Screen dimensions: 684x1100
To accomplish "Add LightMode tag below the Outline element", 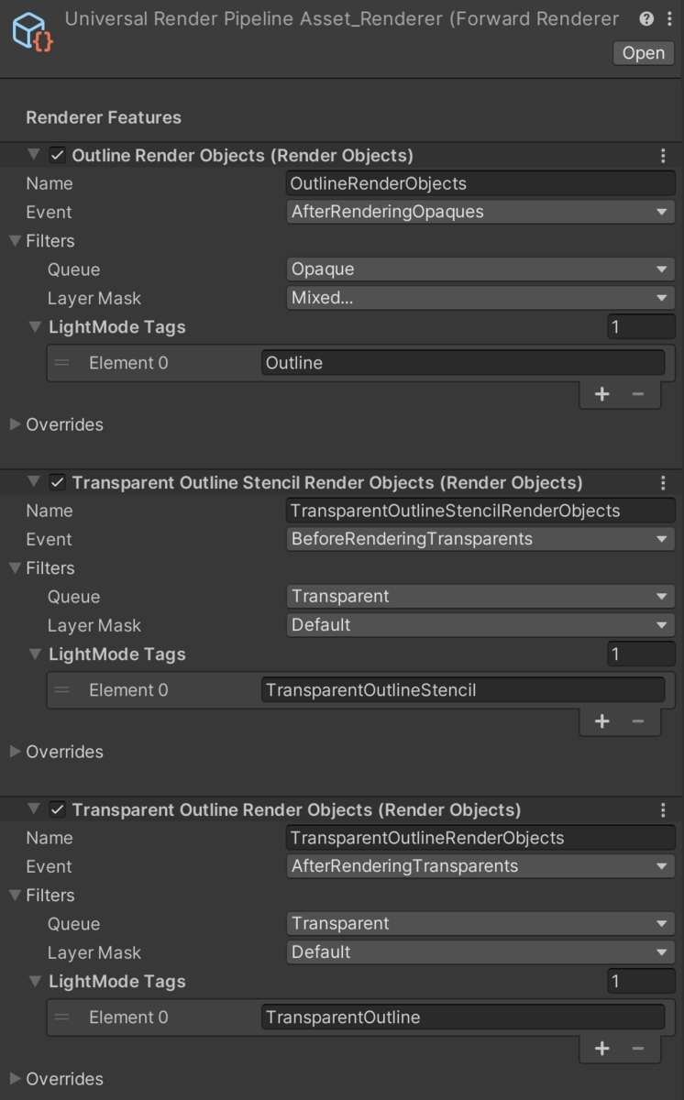I will [x=601, y=394].
